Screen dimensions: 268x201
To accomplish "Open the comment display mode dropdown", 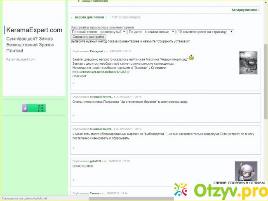I will click(x=98, y=32).
